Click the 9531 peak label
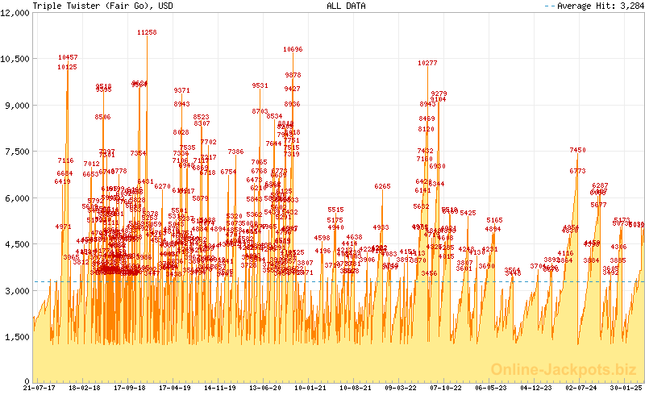 pyautogui.click(x=260, y=85)
